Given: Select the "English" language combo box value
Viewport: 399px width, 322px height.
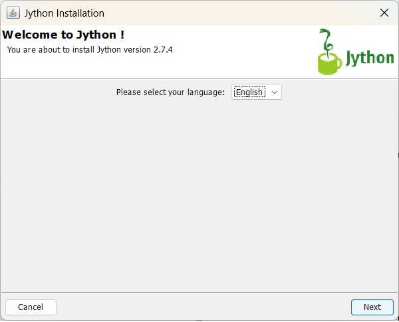Looking at the screenshot, I should pos(249,92).
